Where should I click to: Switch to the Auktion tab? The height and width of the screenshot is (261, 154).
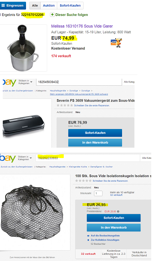(x=49, y=6)
